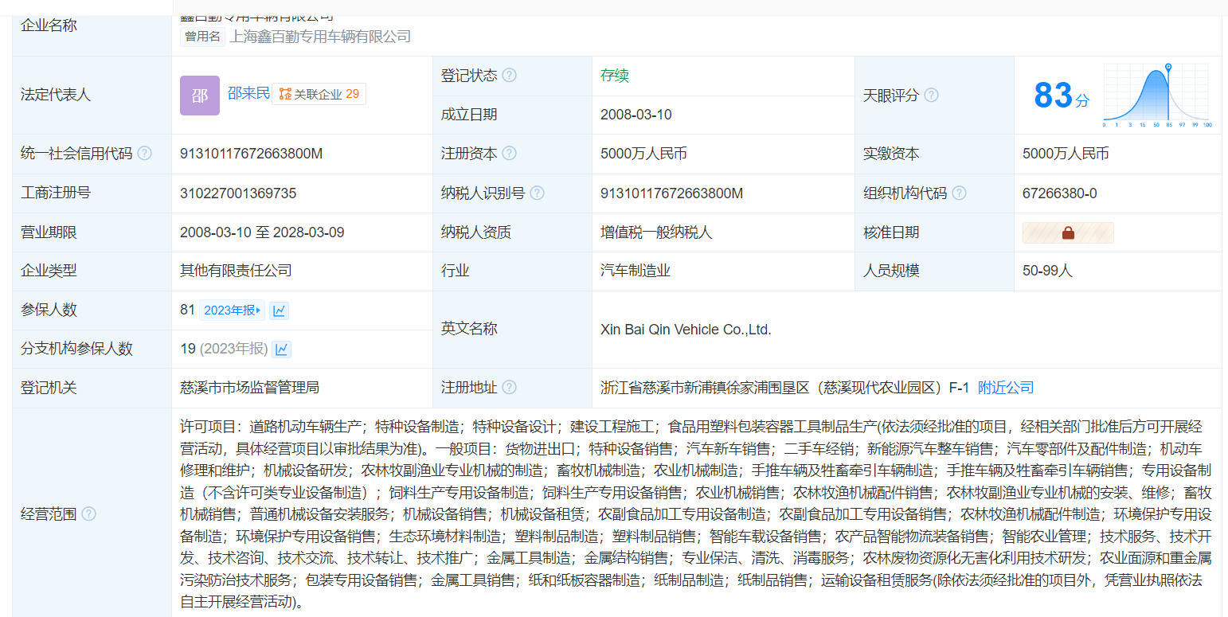Click the 存续 registration status text

(615, 76)
